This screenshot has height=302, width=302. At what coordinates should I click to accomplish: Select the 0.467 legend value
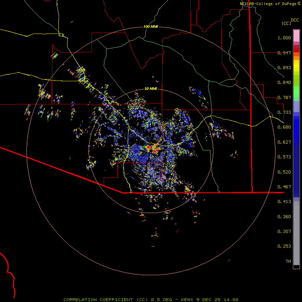(284, 187)
